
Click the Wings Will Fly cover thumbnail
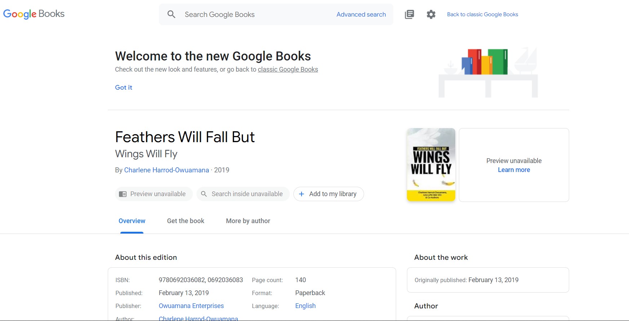pos(431,164)
